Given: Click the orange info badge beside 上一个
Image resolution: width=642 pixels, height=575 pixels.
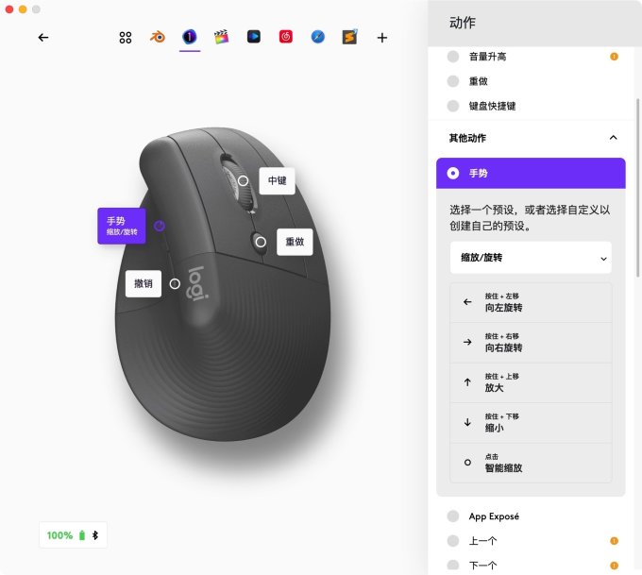Looking at the screenshot, I should (x=615, y=541).
